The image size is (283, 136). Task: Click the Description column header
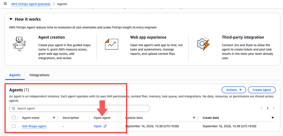tap(71, 118)
